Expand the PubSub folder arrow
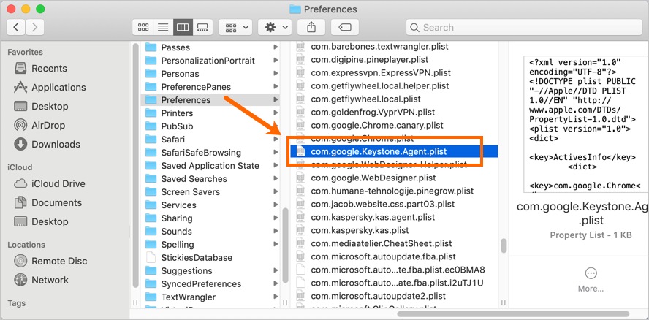The width and height of the screenshot is (649, 320). (276, 126)
